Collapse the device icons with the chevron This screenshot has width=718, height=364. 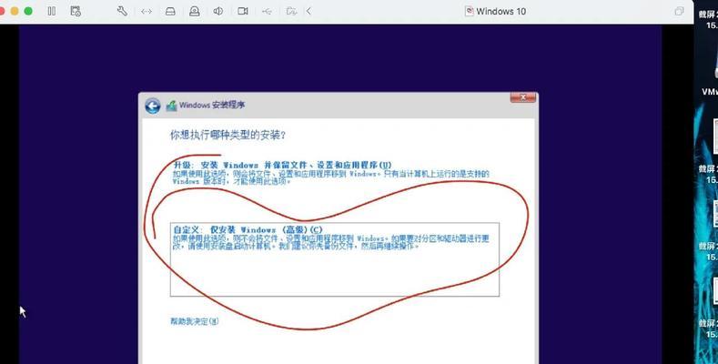tap(308, 12)
